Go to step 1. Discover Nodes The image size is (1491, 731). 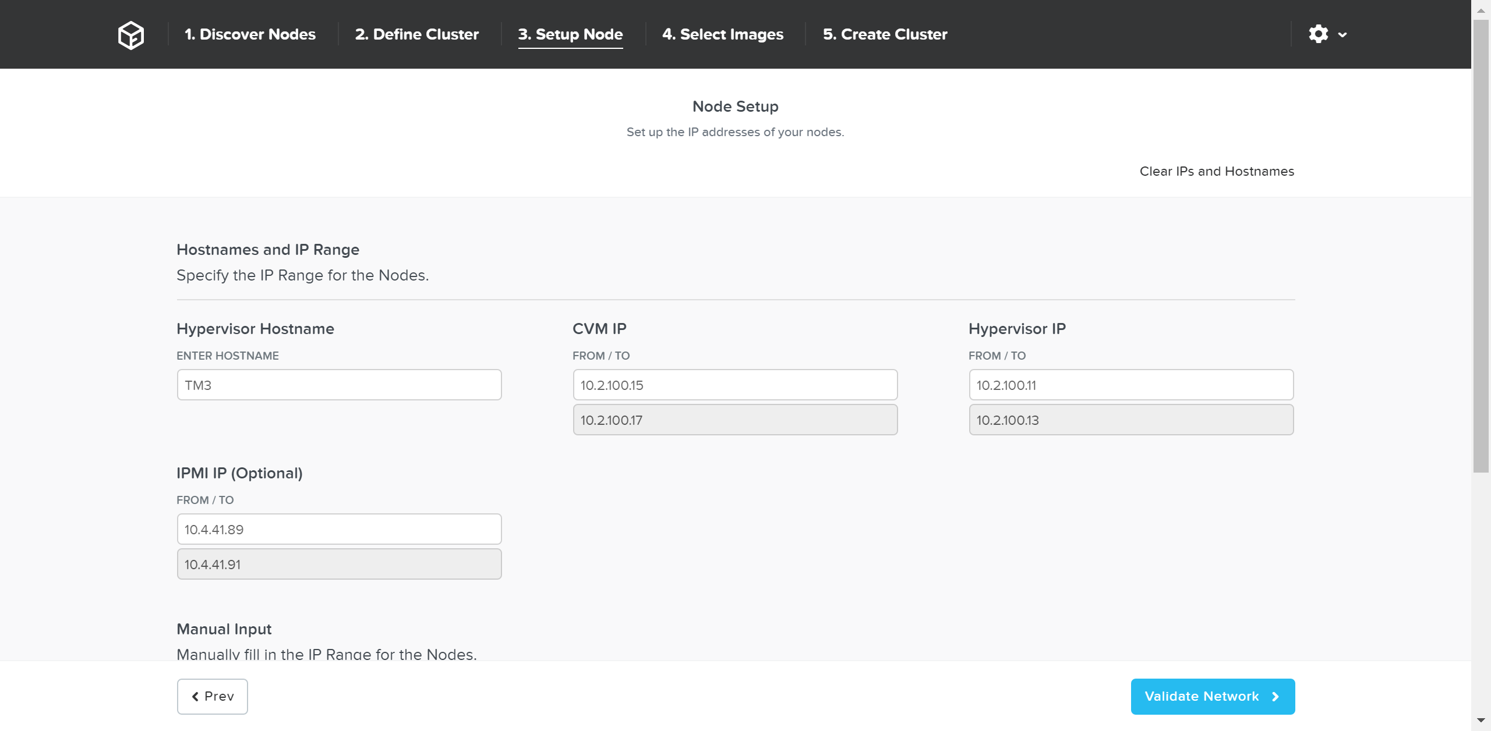[x=250, y=34]
